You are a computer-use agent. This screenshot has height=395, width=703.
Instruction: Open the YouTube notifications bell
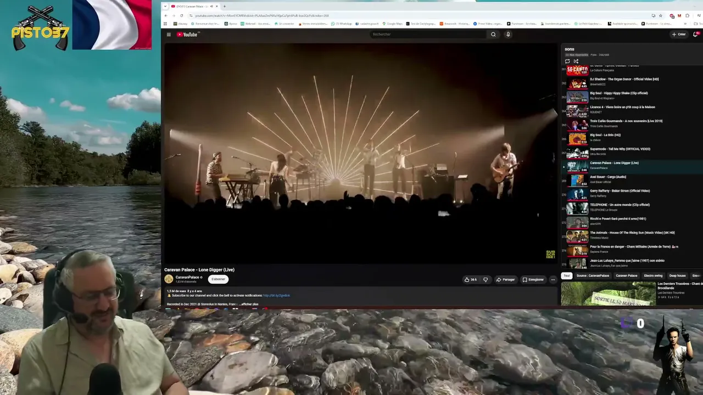tap(696, 34)
